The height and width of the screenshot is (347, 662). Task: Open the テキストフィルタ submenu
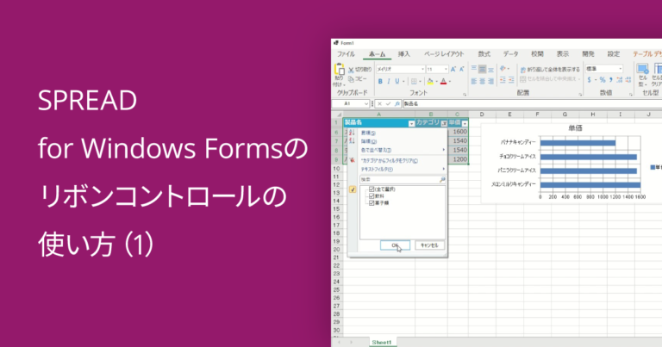pyautogui.click(x=397, y=170)
